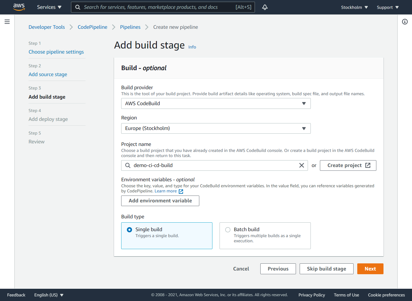Click the orange Next button
This screenshot has width=412, height=301.
click(x=370, y=269)
